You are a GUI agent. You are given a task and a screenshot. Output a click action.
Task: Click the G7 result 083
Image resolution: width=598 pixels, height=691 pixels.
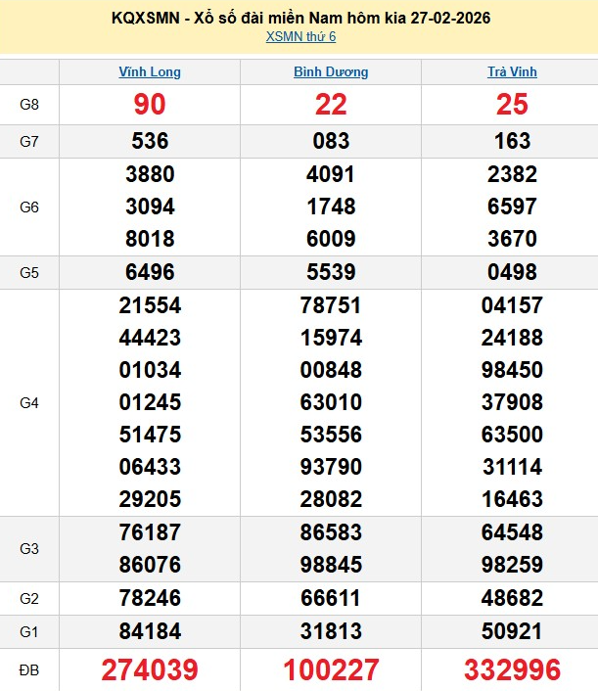(331, 141)
